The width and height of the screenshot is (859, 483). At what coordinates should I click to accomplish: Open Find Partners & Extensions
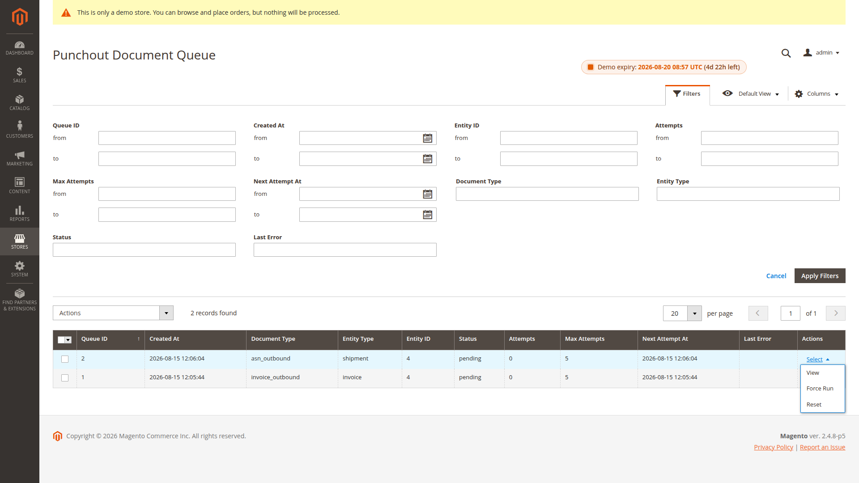(20, 301)
